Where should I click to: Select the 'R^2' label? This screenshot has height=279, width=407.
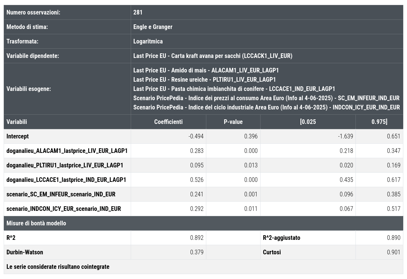11,238
